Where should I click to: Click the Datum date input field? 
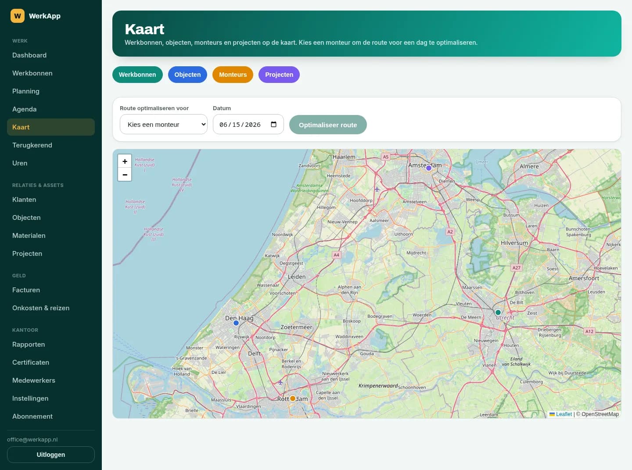248,125
